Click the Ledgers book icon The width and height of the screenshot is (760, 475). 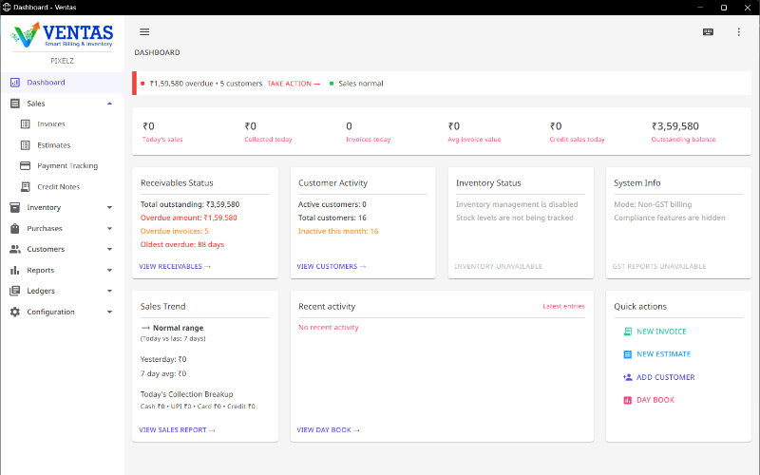15,291
